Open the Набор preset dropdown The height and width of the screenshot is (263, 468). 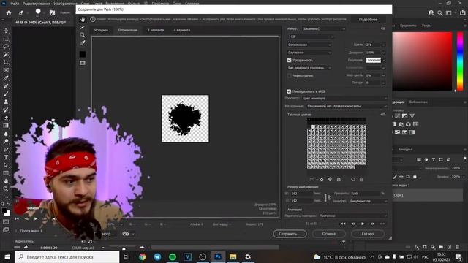click(323, 29)
